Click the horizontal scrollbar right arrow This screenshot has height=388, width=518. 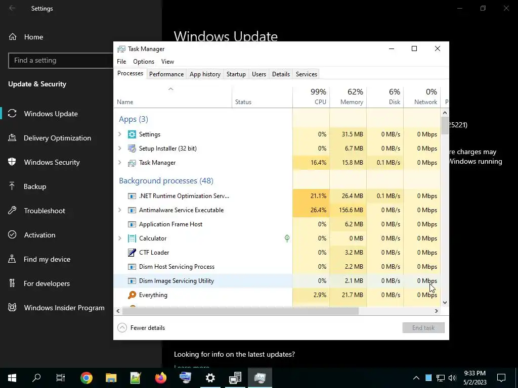pyautogui.click(x=437, y=311)
